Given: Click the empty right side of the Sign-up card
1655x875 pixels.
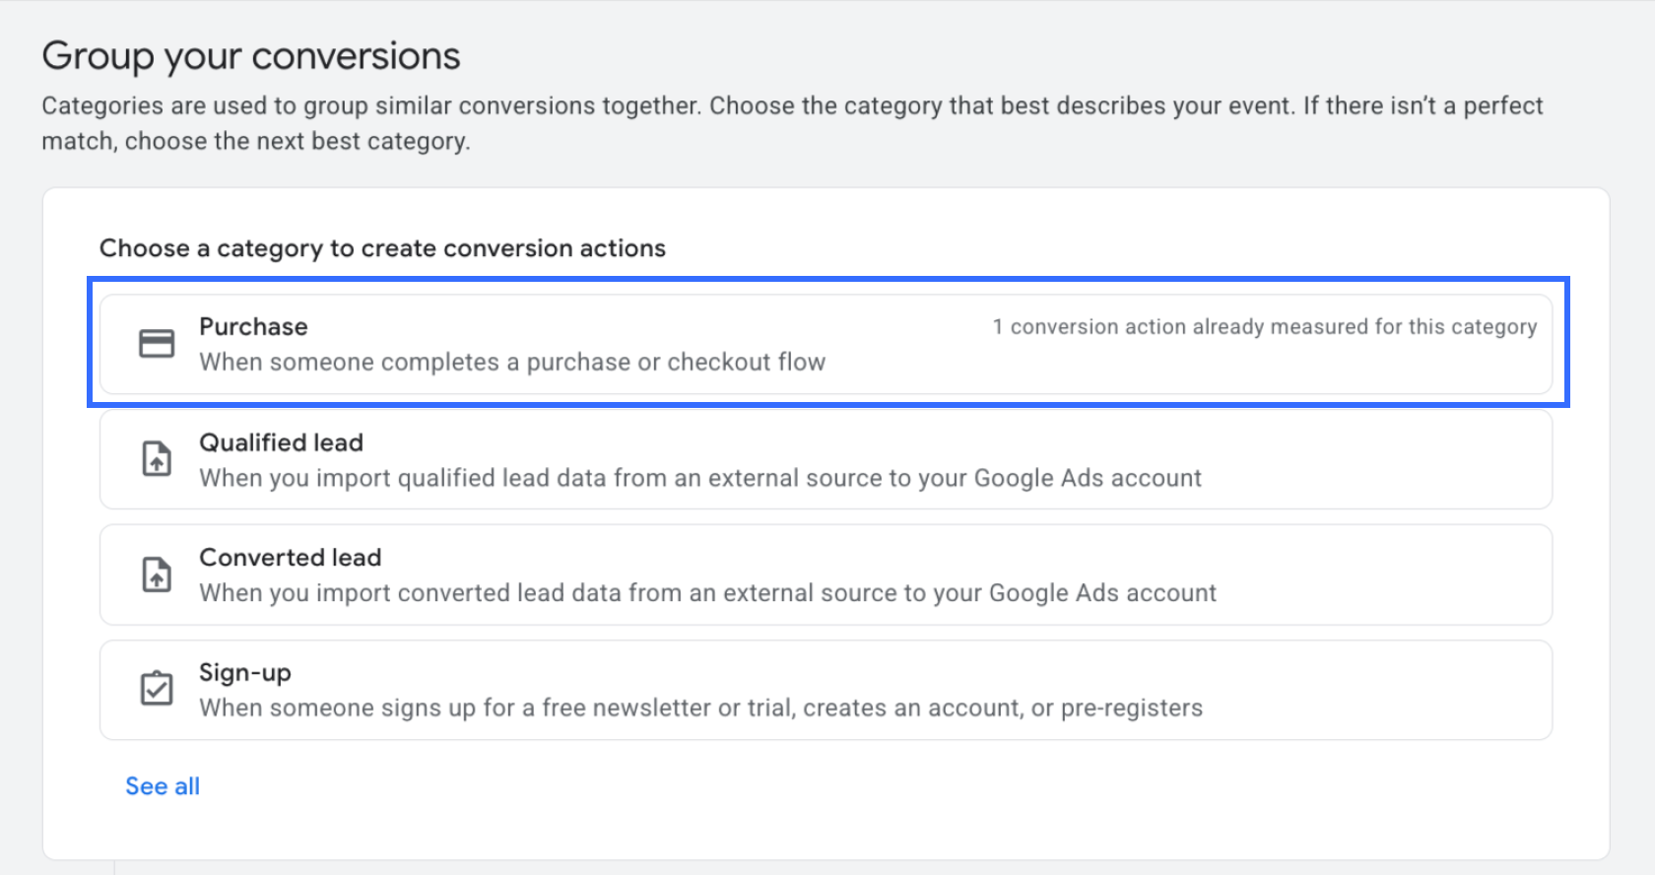Looking at the screenshot, I should point(1379,690).
